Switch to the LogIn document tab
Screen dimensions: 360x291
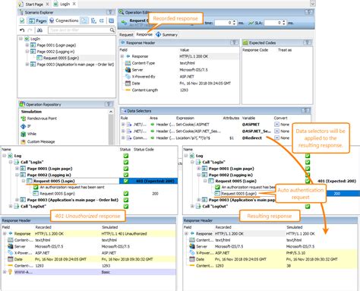point(65,4)
